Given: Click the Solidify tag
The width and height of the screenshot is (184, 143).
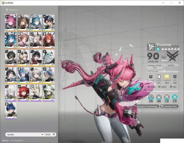Looking at the screenshot, I should pyautogui.click(x=171, y=65).
